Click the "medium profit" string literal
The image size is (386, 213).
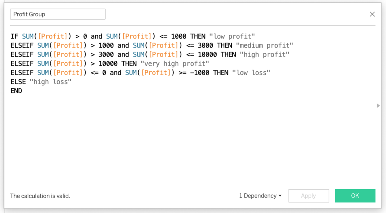pos(265,46)
